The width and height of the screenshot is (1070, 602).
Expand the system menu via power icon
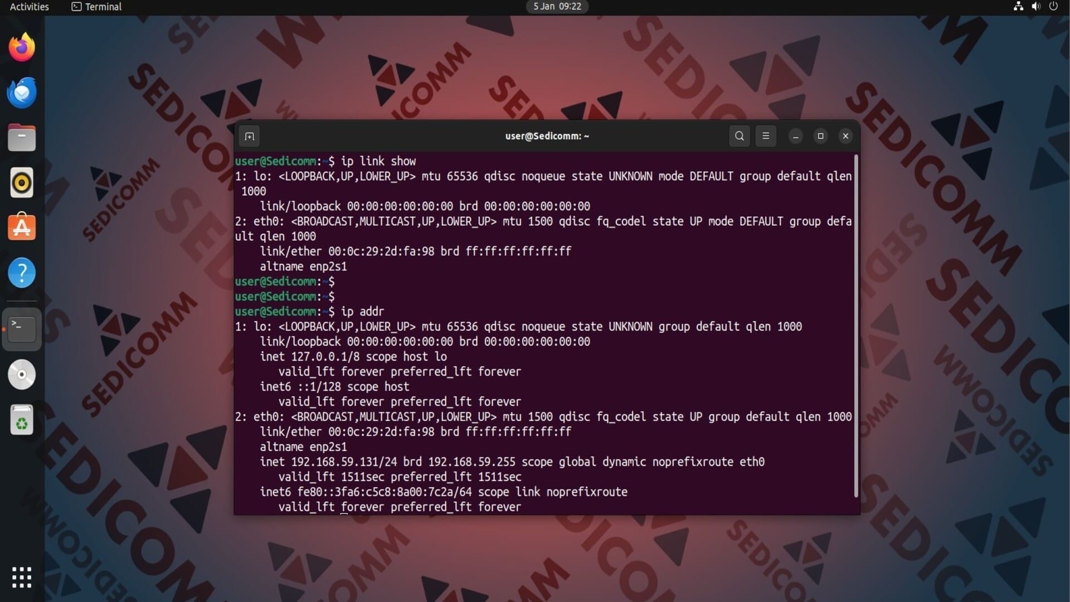click(1053, 7)
